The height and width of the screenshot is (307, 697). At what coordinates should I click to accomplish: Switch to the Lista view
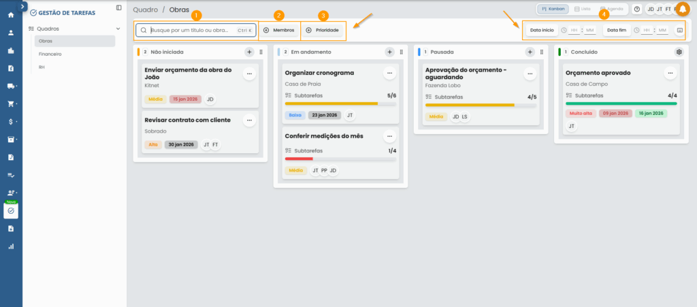click(582, 10)
